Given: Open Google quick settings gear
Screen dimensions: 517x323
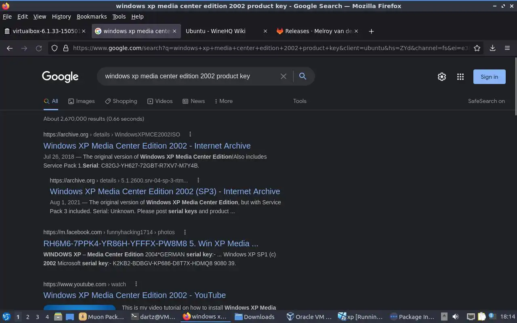Looking at the screenshot, I should click(x=442, y=77).
